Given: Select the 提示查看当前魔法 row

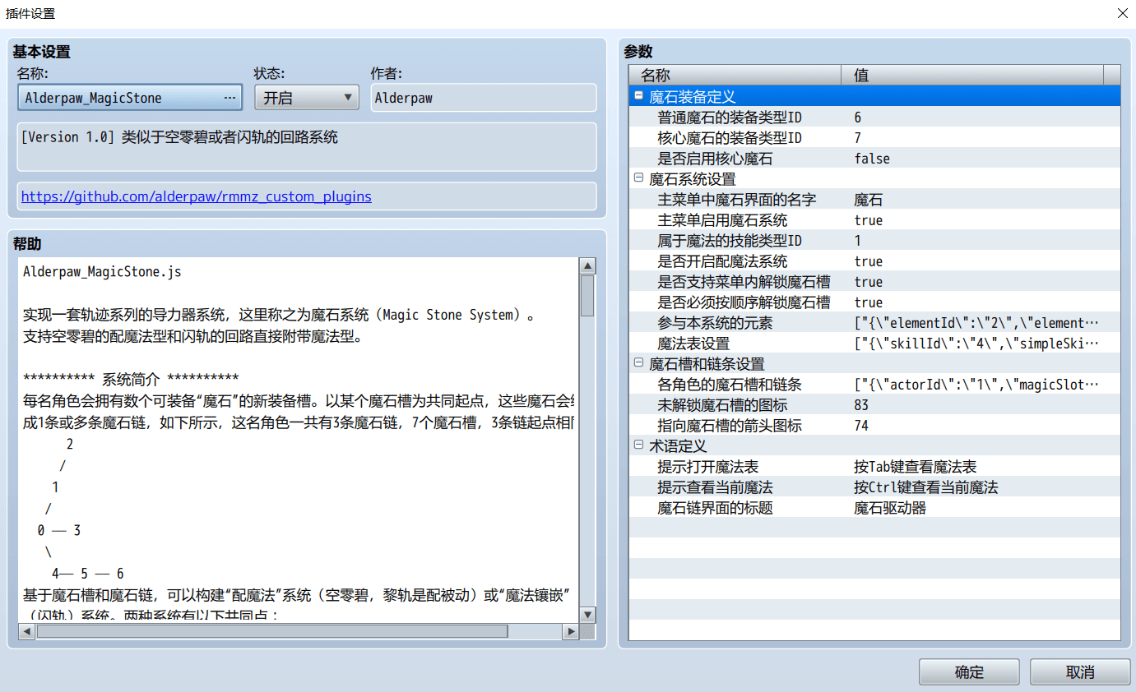Looking at the screenshot, I should tap(874, 487).
